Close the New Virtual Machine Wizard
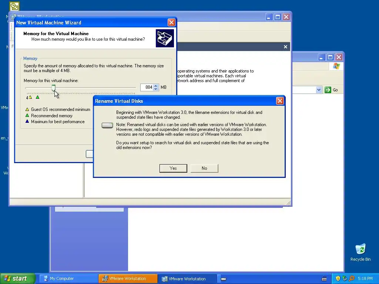This screenshot has width=379, height=284. click(x=171, y=23)
